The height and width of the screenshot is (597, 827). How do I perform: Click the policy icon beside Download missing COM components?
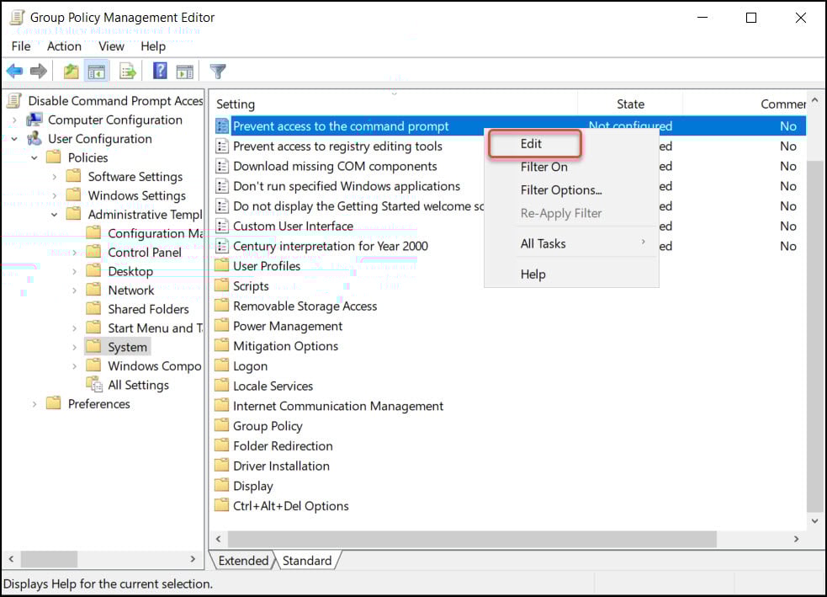click(222, 166)
